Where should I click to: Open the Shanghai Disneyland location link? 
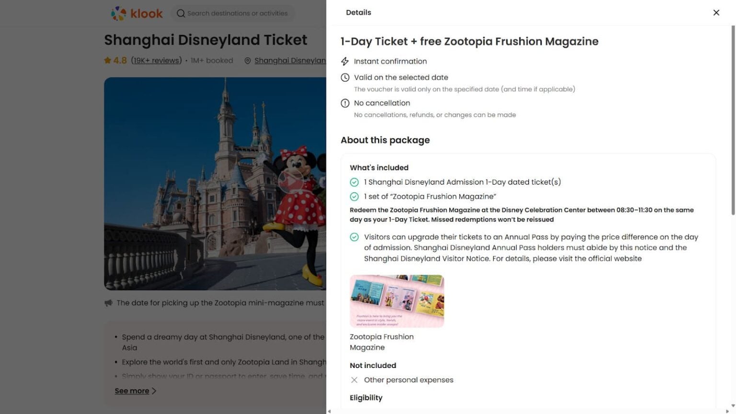289,60
